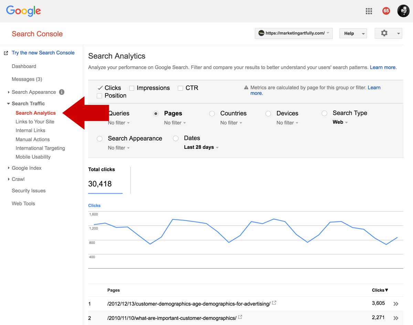Select Search Analytics in the sidebar

(35, 113)
